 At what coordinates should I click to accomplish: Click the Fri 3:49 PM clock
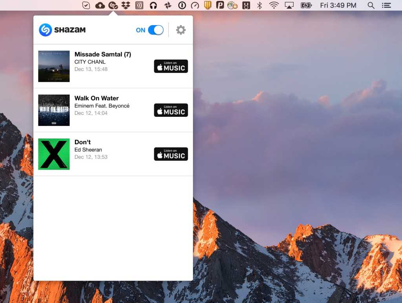[x=338, y=5]
